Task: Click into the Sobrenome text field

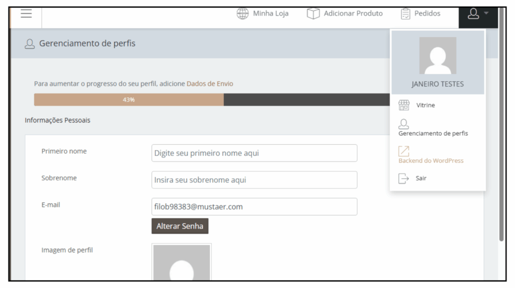Action: (x=254, y=179)
